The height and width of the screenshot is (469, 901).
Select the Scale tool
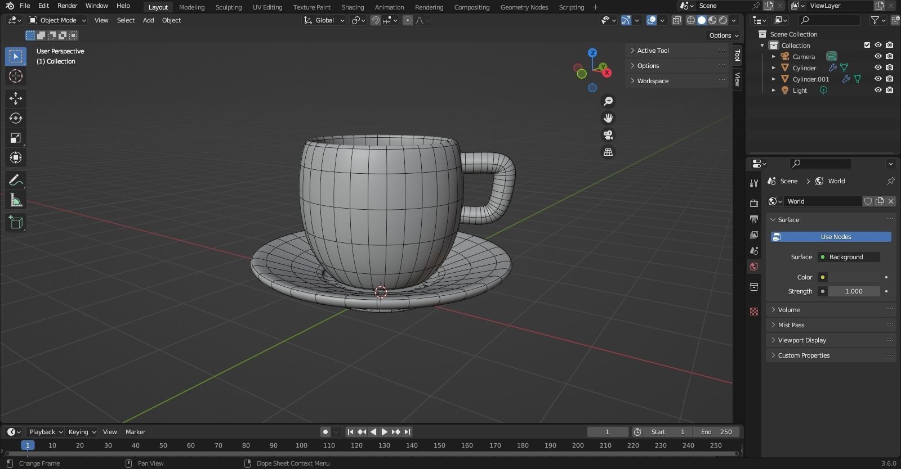(16, 138)
